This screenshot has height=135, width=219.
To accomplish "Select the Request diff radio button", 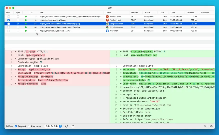I will pyautogui.click(x=16, y=126).
